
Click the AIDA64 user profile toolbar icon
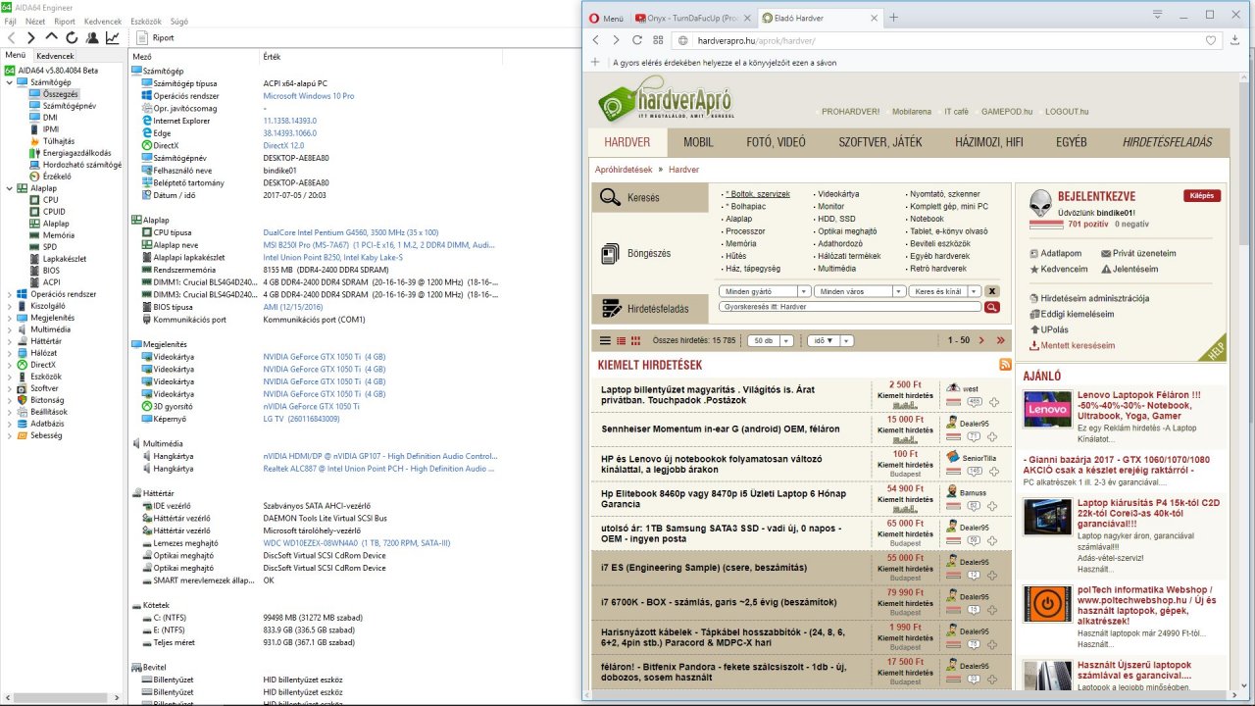(x=92, y=37)
